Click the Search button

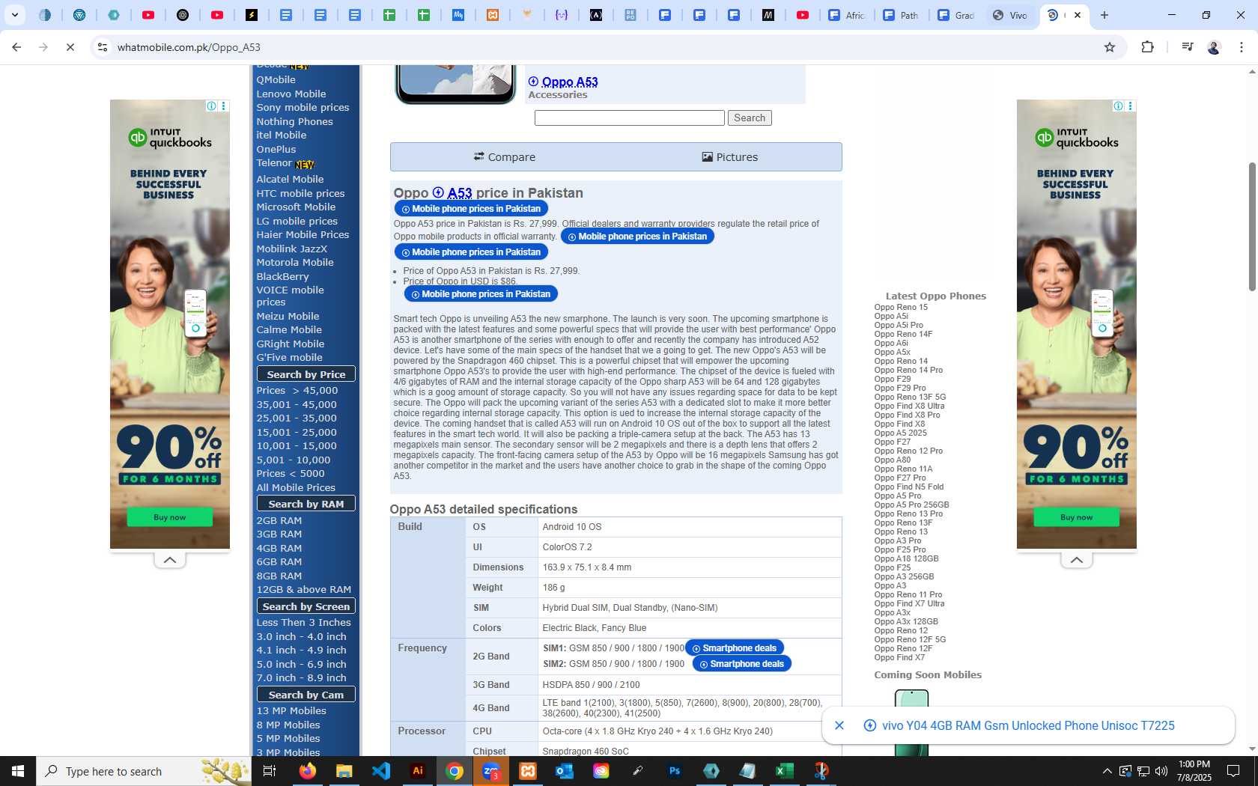[x=750, y=118]
